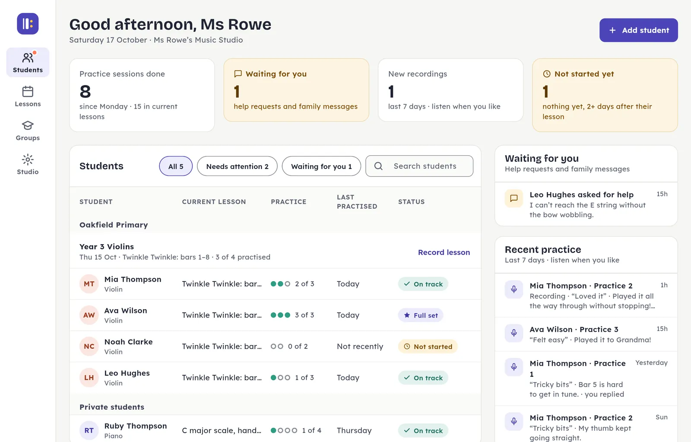The width and height of the screenshot is (691, 442).
Task: Click Noah Clarke's student name
Action: point(129,342)
